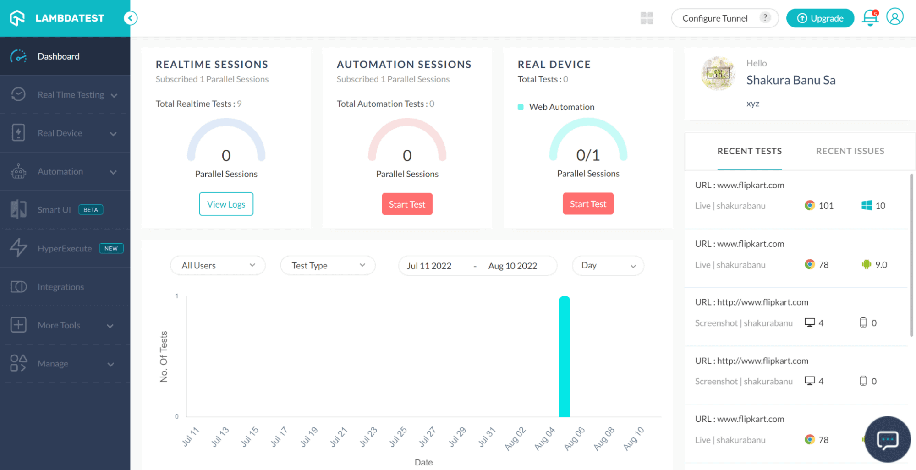This screenshot has width=916, height=470.
Task: Collapse the sidebar with the arrow toggle
Action: (x=130, y=18)
